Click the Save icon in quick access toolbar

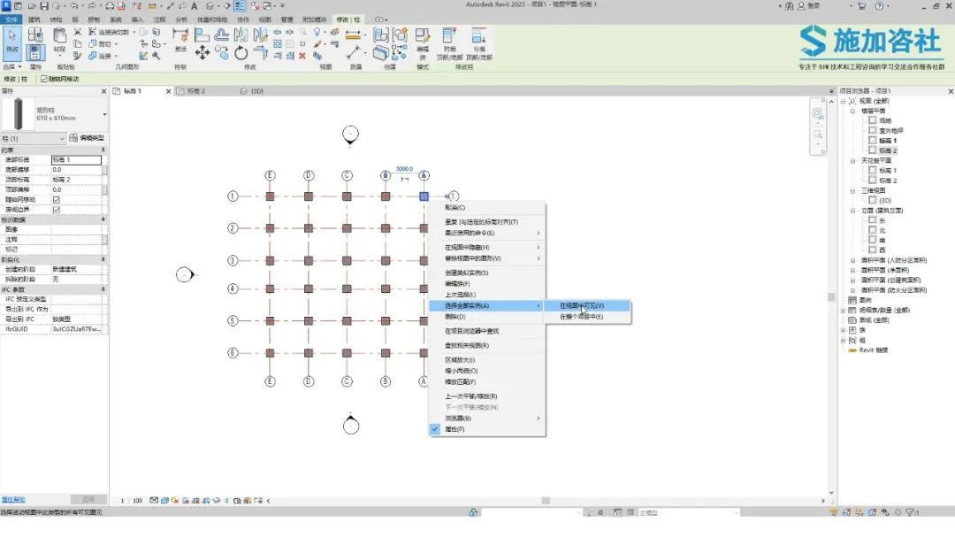pyautogui.click(x=44, y=5)
